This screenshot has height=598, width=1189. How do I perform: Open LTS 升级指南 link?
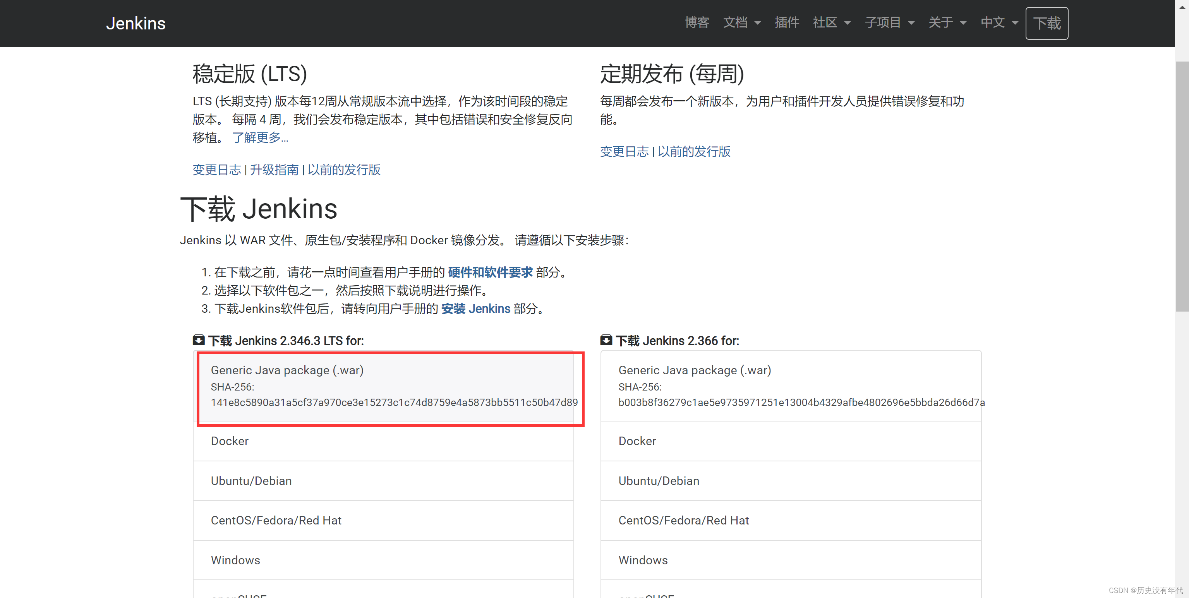tap(274, 170)
